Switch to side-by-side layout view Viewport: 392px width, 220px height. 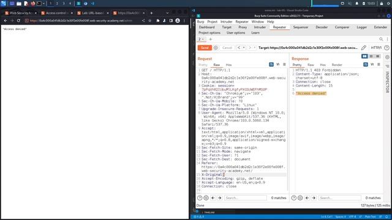tap(364, 56)
